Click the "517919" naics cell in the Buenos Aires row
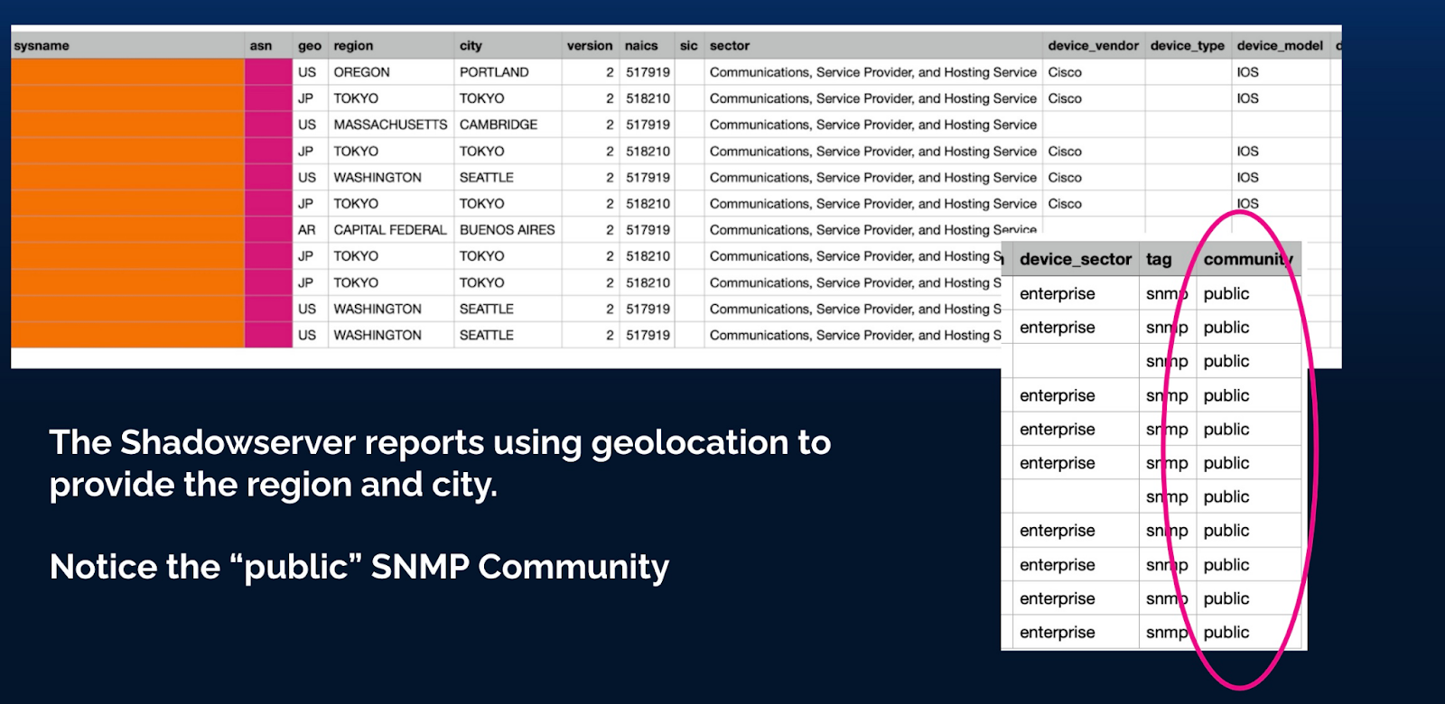1445x704 pixels. [648, 230]
